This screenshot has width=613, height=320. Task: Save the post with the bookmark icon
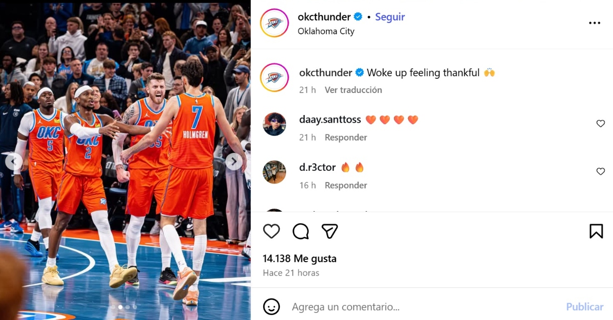click(596, 231)
